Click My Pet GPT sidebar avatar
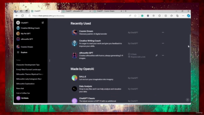204x115 pixels. tap(18, 34)
